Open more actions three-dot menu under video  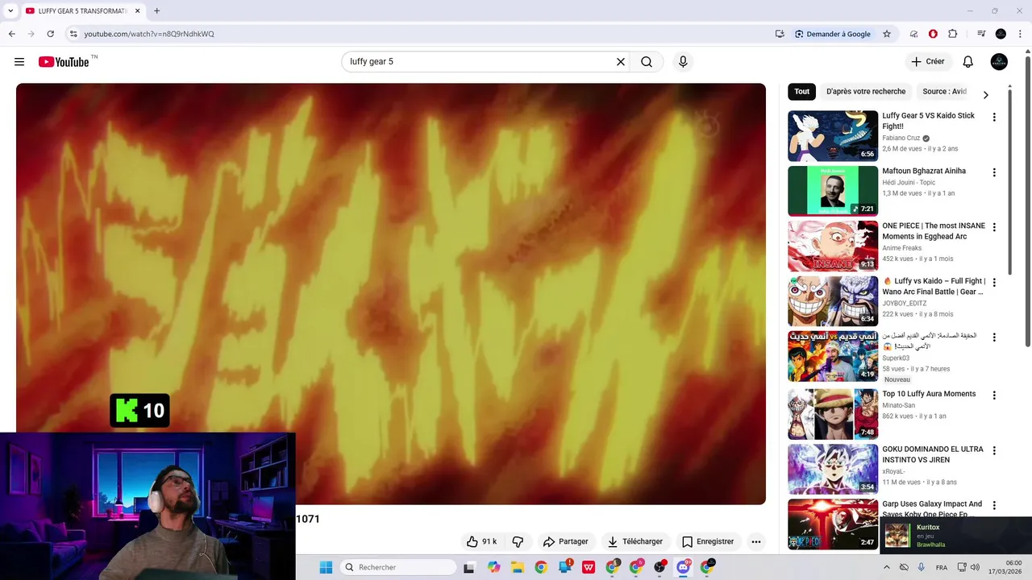click(756, 541)
